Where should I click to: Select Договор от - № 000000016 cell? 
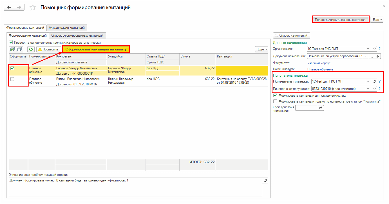point(81,73)
